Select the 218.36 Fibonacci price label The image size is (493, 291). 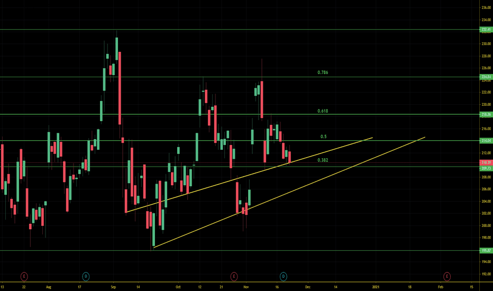coord(486,114)
